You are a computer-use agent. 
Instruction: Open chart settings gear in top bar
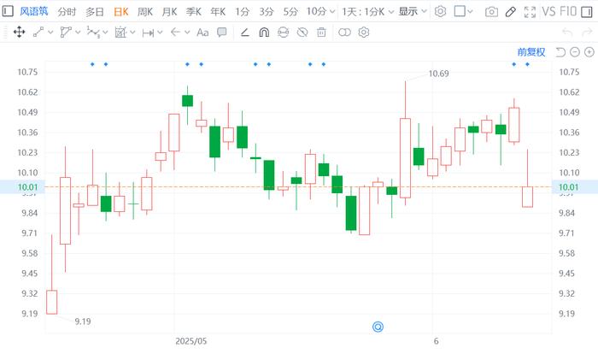(x=440, y=11)
